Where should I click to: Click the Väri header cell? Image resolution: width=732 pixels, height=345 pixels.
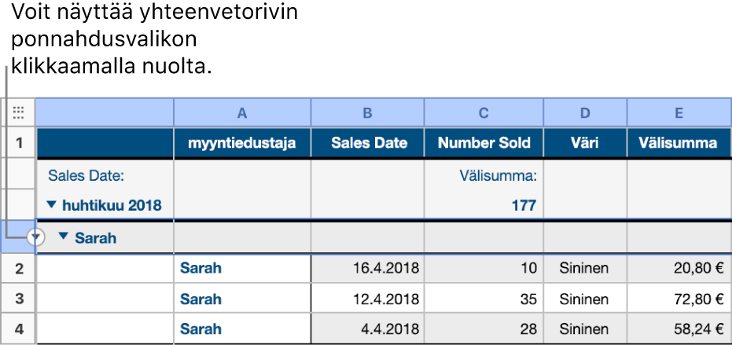(584, 143)
